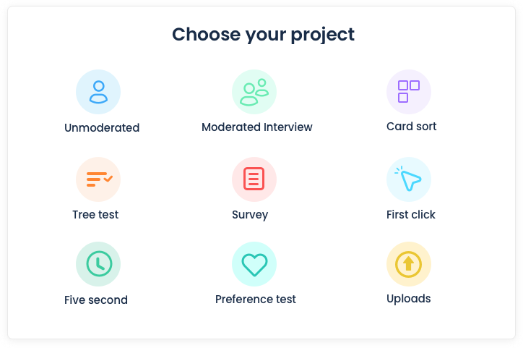Click the Choose your project heading
Viewport: 523px width, 348px height.
click(x=263, y=34)
